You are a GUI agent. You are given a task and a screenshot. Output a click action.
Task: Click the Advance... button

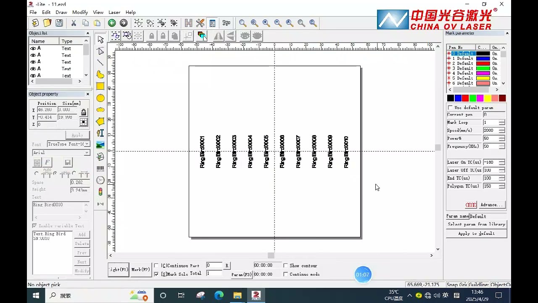point(491,205)
